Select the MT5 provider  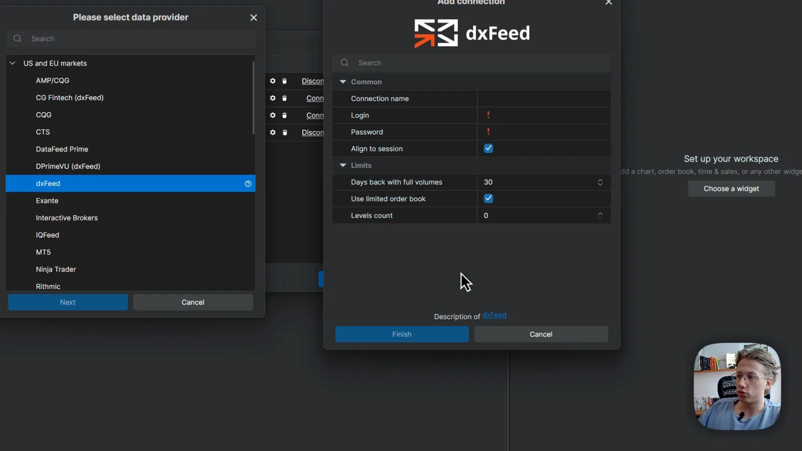(130, 252)
